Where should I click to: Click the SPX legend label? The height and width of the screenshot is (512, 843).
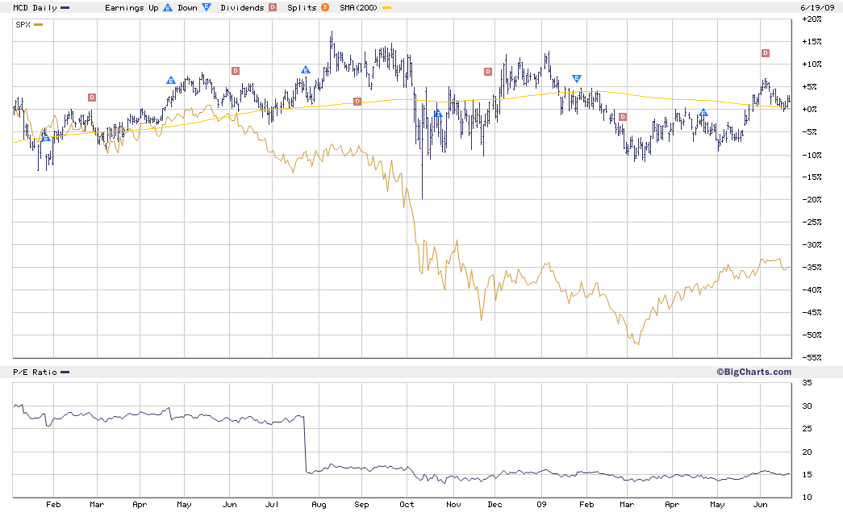pyautogui.click(x=23, y=25)
